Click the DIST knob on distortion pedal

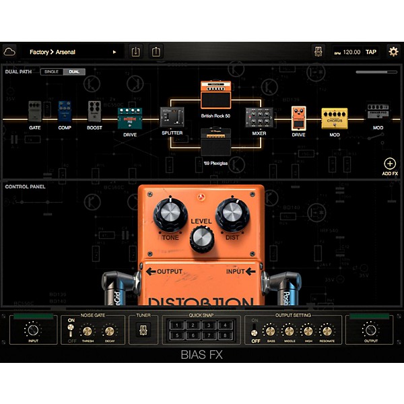pos(232,213)
